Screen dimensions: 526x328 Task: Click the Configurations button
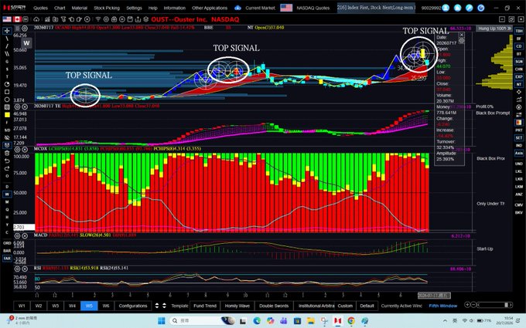pyautogui.click(x=133, y=306)
